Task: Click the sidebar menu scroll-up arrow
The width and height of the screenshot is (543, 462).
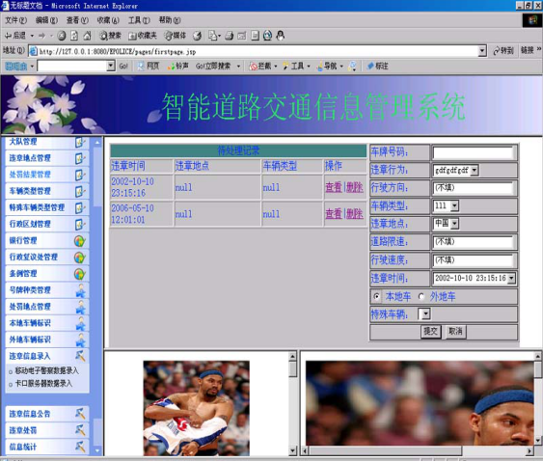Action: pyautogui.click(x=97, y=142)
